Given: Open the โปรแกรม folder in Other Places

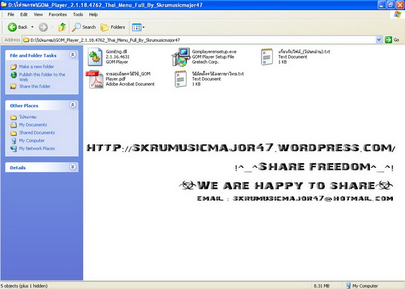Looking at the screenshot, I should (x=28, y=117).
